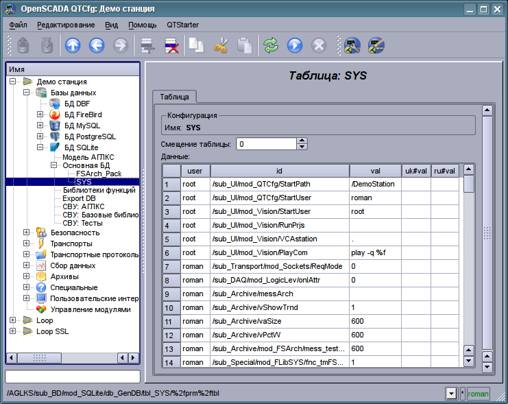Collapse the БД SQLite node
Screen dimensions: 508x404
[40, 147]
